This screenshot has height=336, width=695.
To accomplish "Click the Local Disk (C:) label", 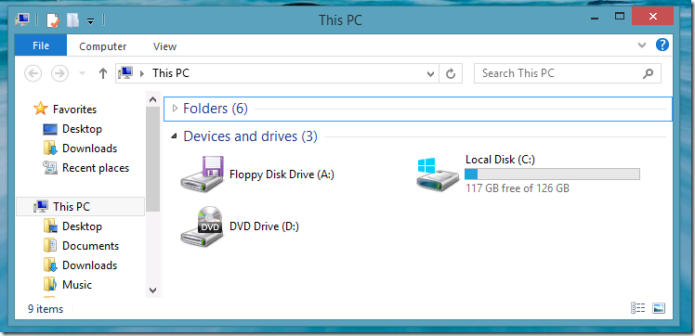I will [x=501, y=160].
